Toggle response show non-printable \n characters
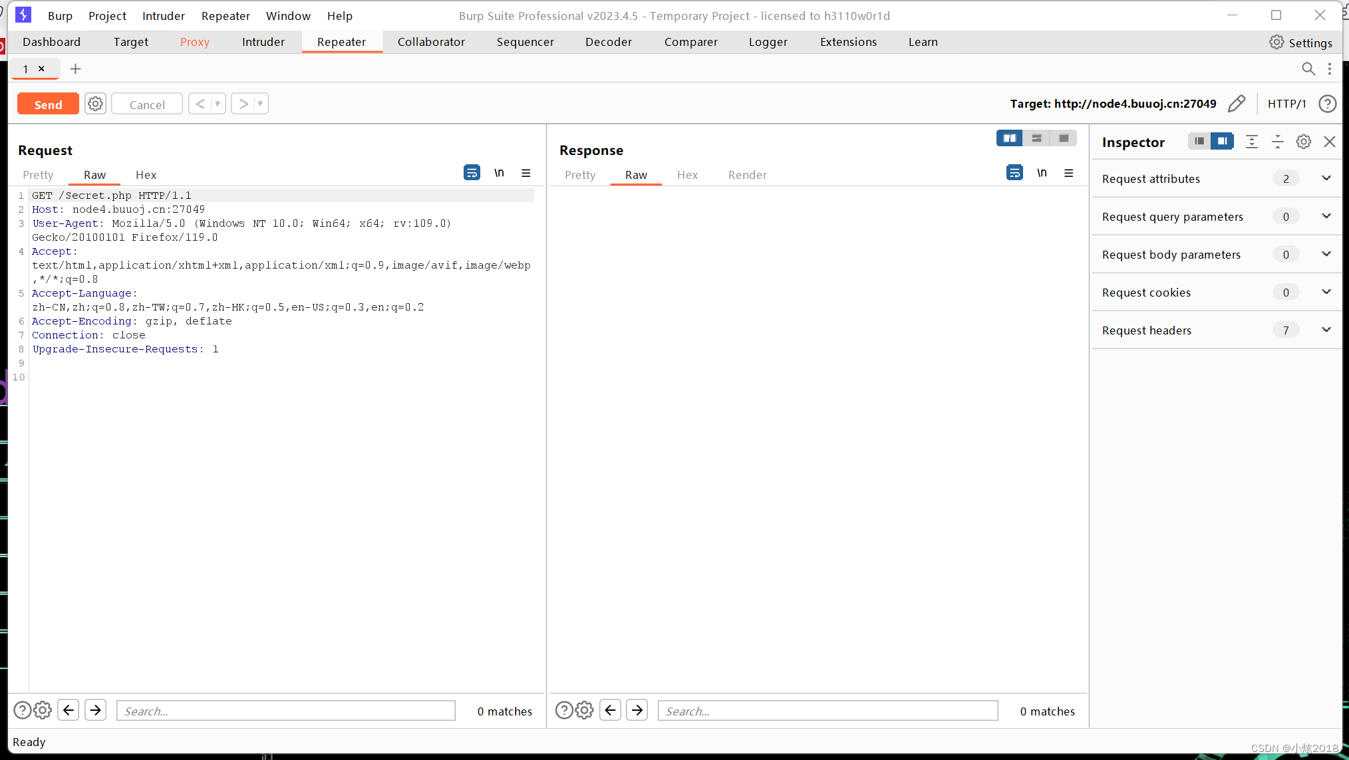 [x=1042, y=173]
